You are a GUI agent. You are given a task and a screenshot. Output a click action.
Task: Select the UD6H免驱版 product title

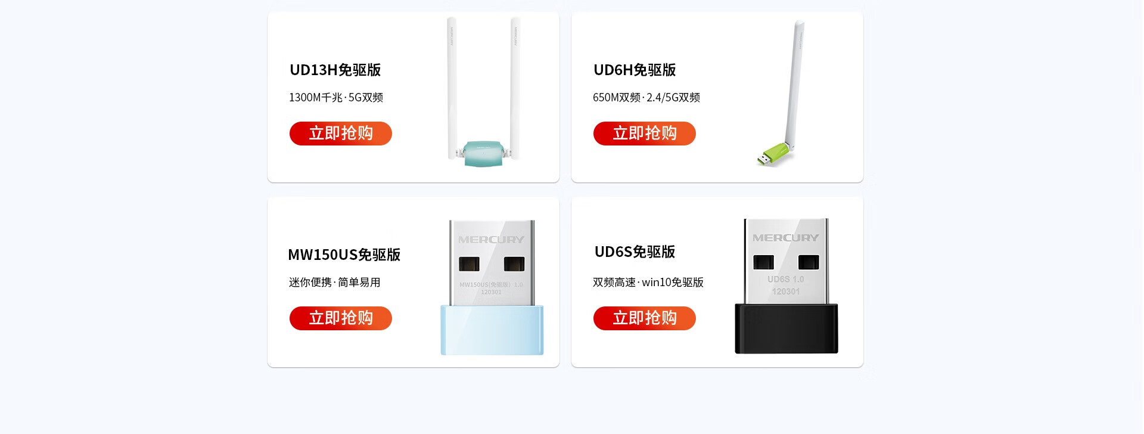click(635, 70)
